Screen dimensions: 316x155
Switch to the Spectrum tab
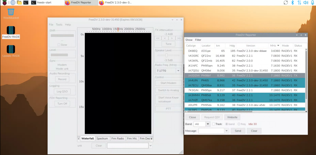tap(102, 139)
